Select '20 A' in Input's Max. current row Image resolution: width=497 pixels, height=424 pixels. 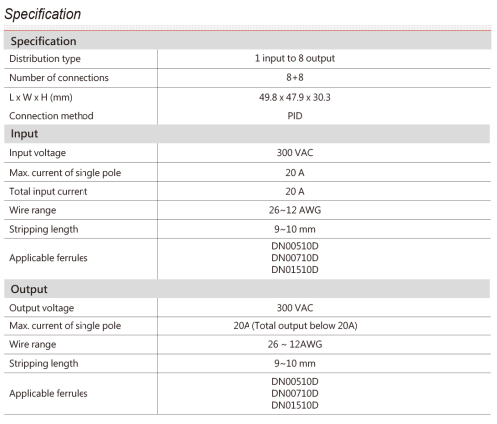coord(295,173)
